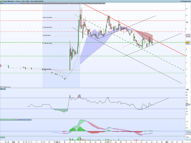Click the RSI (14) indicator label
191x143 pixels.
3,89
